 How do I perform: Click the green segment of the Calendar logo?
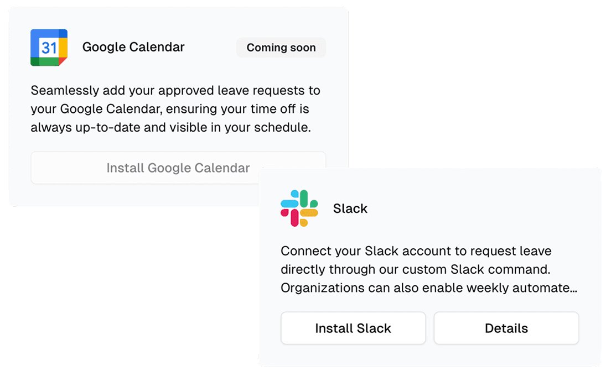pos(45,62)
